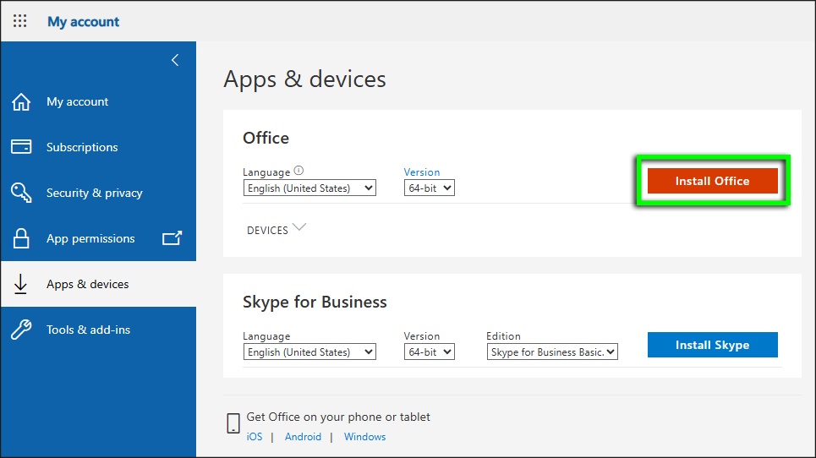Expand the DEVICES section
Viewport: 816px width, 458px height.
[276, 230]
